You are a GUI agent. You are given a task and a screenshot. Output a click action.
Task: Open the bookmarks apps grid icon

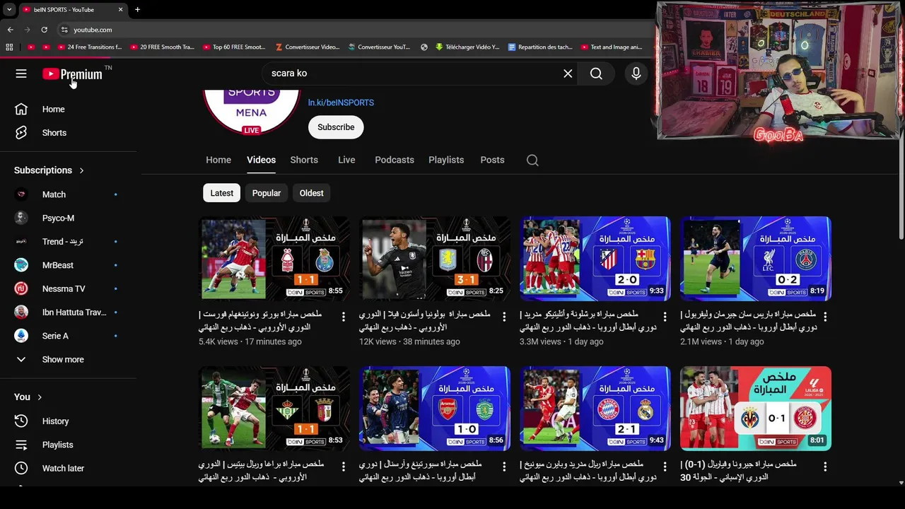9,47
